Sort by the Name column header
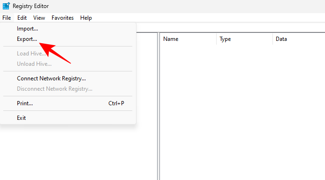 pos(188,39)
